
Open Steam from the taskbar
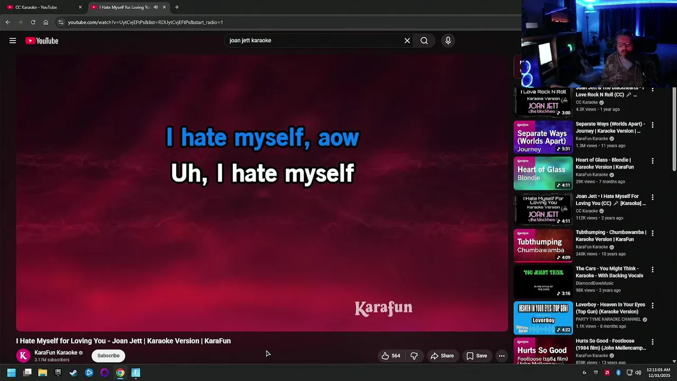pyautogui.click(x=74, y=373)
